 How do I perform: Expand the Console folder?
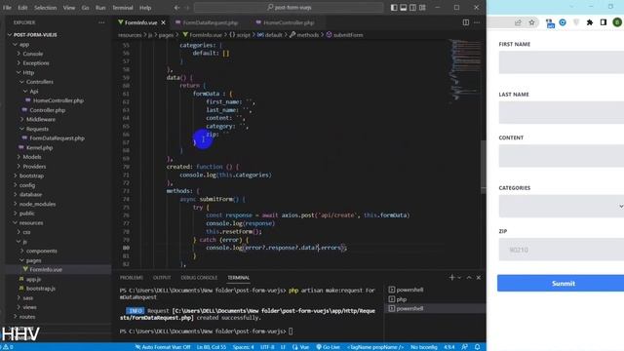32,54
